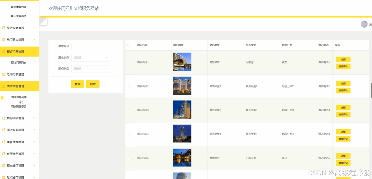Viewport: 372px width, 179px height.
Task: View 详情 for 酒店名称4
Action: click(343, 132)
